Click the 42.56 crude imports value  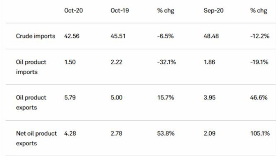[x=72, y=36]
